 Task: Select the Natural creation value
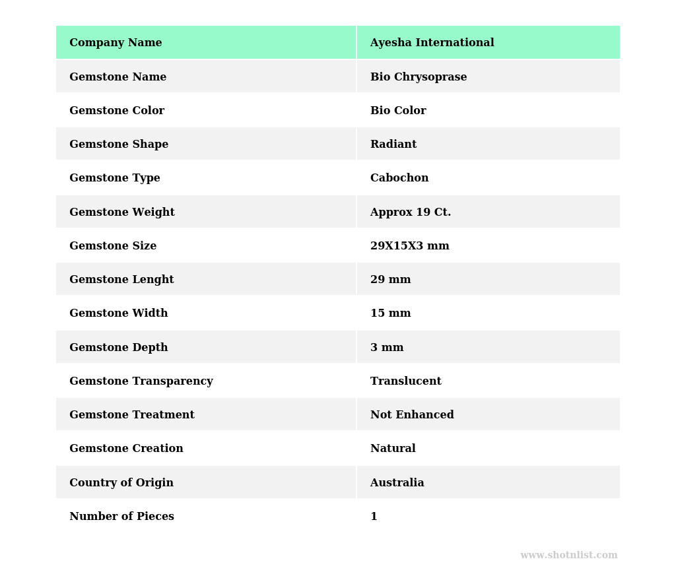(x=393, y=449)
